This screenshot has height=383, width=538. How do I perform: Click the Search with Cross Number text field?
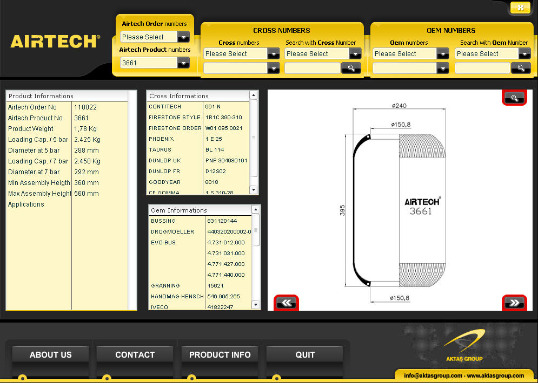[312, 68]
